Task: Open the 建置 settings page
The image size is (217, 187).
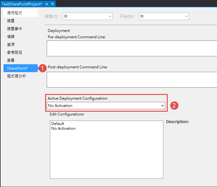Action: (x=21, y=21)
